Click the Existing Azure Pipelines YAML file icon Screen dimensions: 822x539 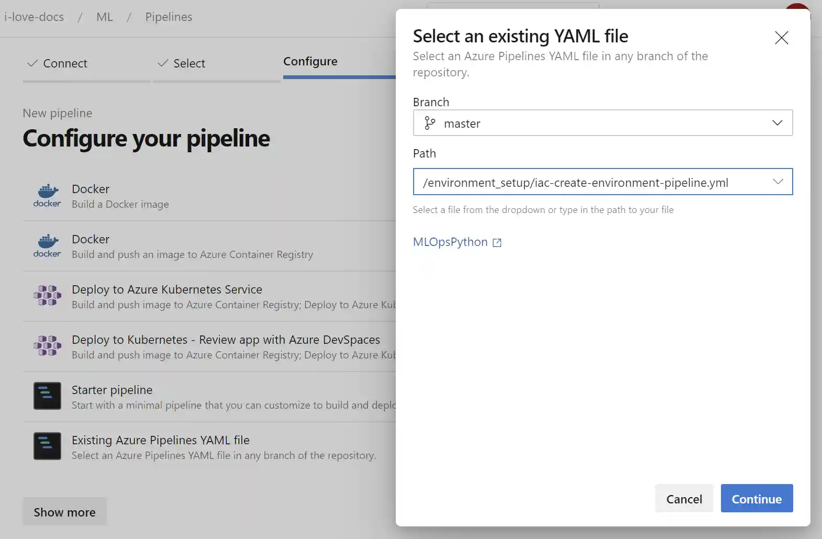coord(47,446)
